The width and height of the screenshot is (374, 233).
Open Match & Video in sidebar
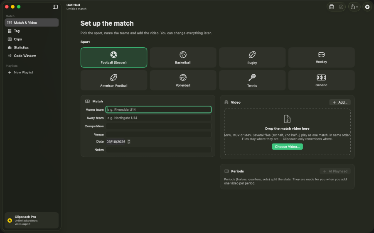click(32, 23)
